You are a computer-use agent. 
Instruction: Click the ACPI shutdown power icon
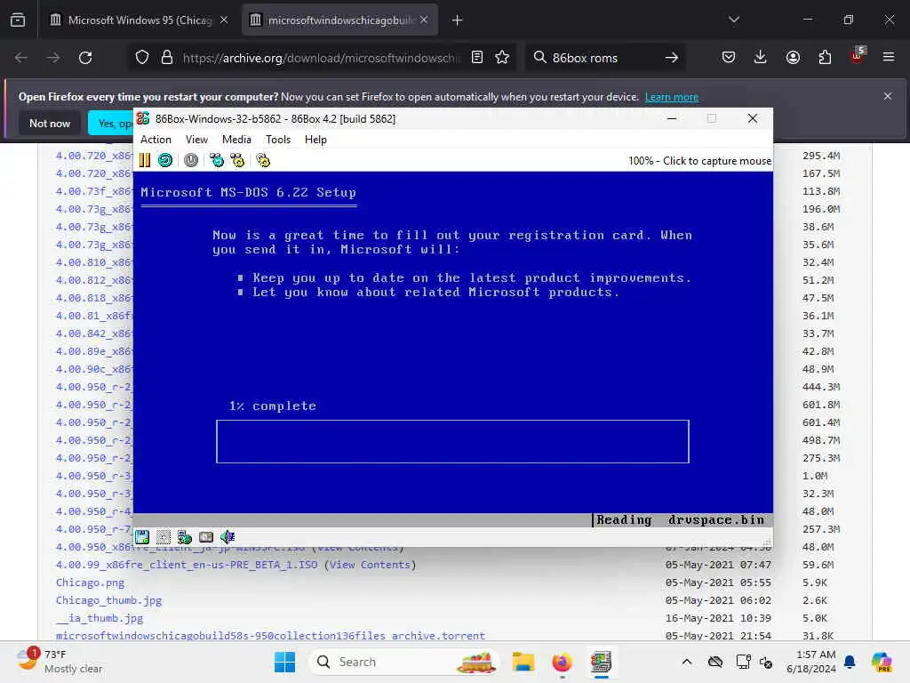pos(191,160)
